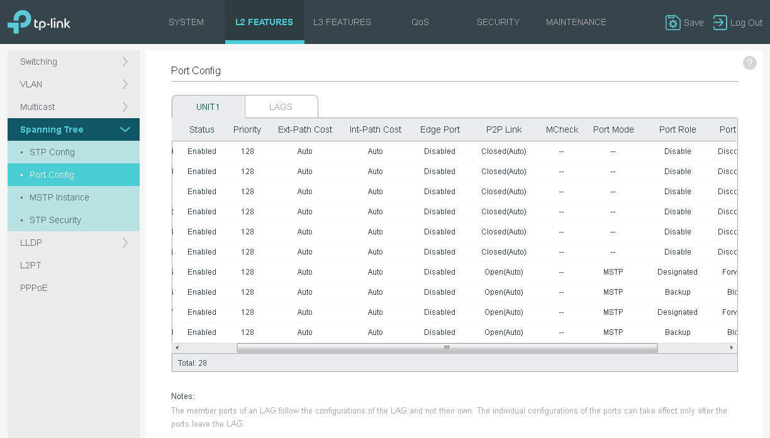Viewport: 770px width, 438px height.
Task: Expand the VLAN menu chevron
Action: click(125, 84)
